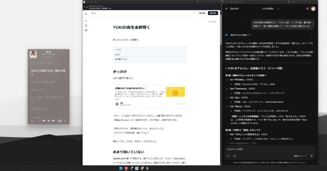The width and height of the screenshot is (327, 171).
Task: Close the tab in the note browser window
Action: coord(85,7)
